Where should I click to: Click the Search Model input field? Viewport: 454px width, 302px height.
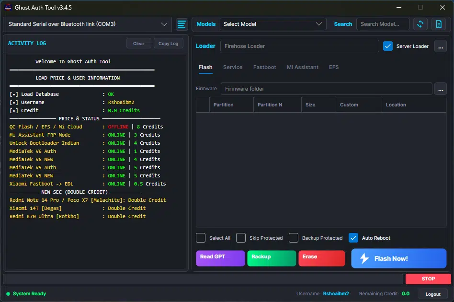pos(383,24)
